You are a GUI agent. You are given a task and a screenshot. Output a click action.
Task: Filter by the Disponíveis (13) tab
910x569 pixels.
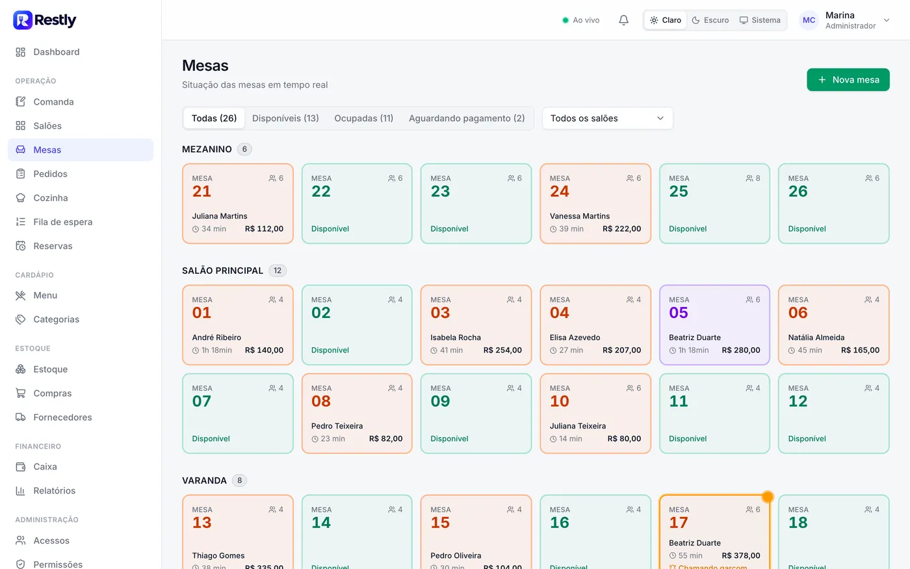click(285, 118)
